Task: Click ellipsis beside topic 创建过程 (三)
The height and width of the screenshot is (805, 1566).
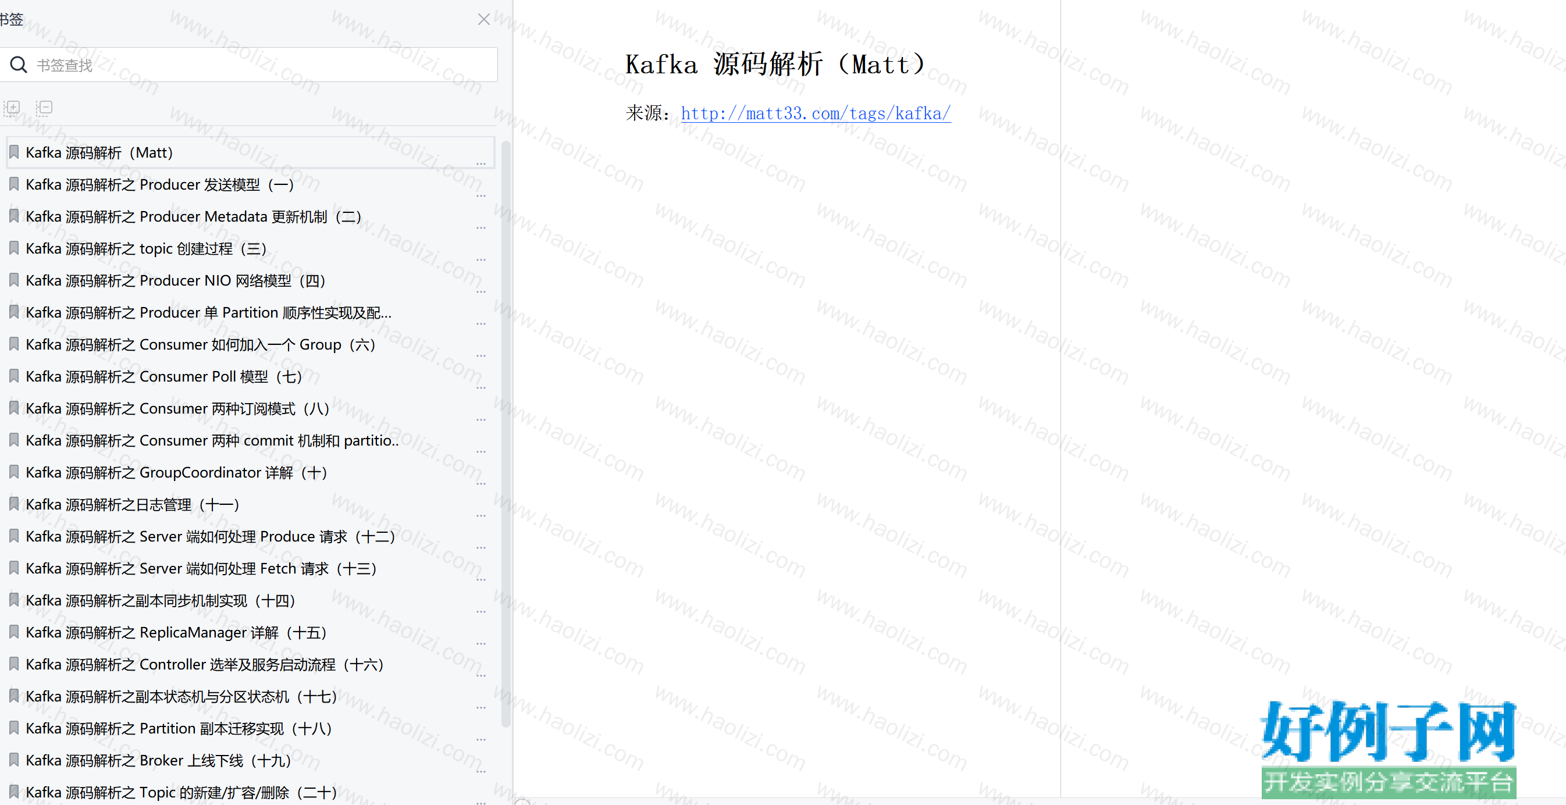Action: [x=481, y=259]
